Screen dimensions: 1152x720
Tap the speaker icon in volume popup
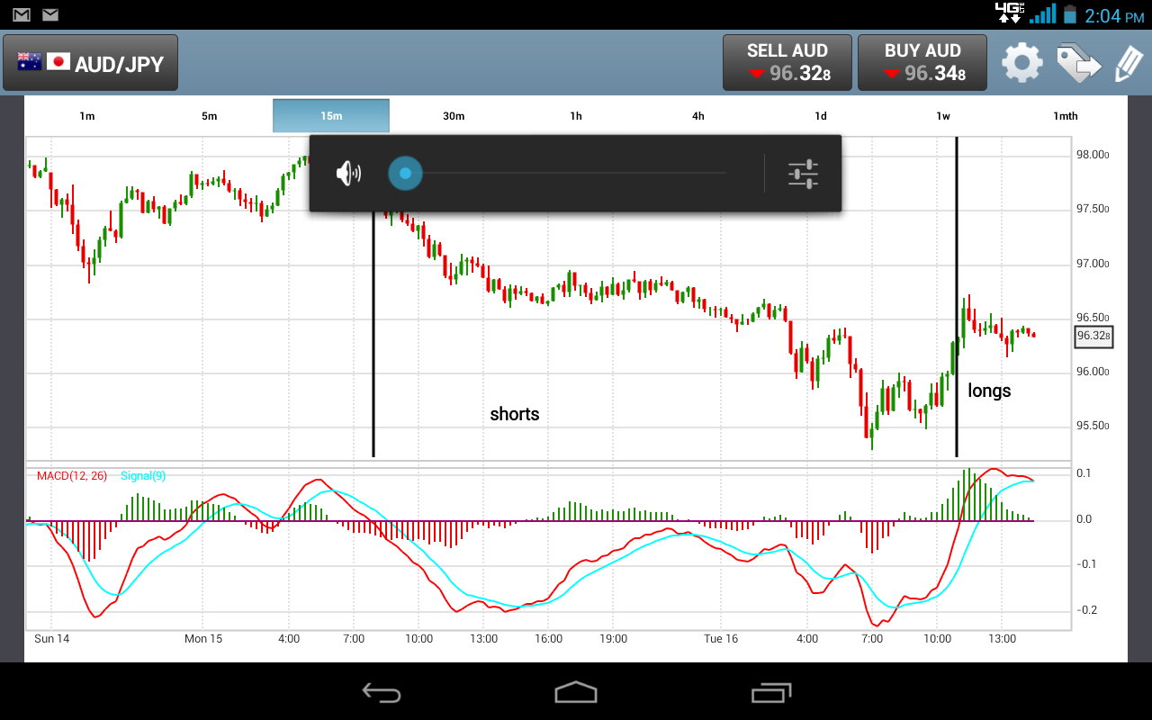pyautogui.click(x=350, y=173)
